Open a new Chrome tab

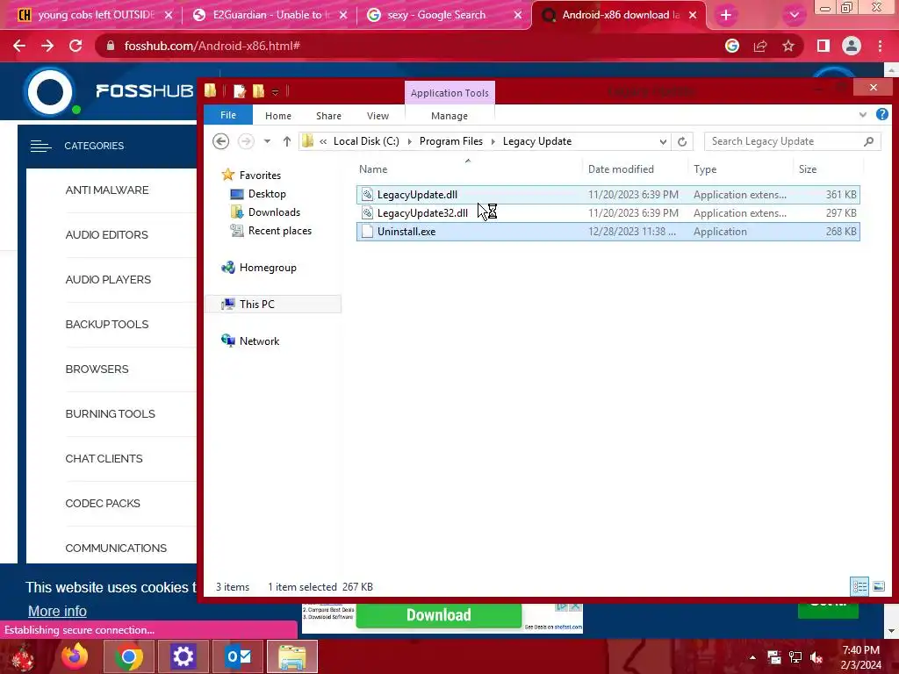[726, 15]
